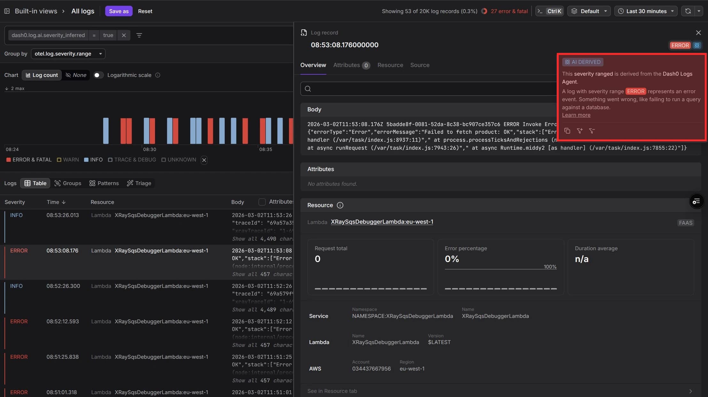Toggle the sidebar panel icon
Image resolution: width=708 pixels, height=397 pixels.
point(7,11)
